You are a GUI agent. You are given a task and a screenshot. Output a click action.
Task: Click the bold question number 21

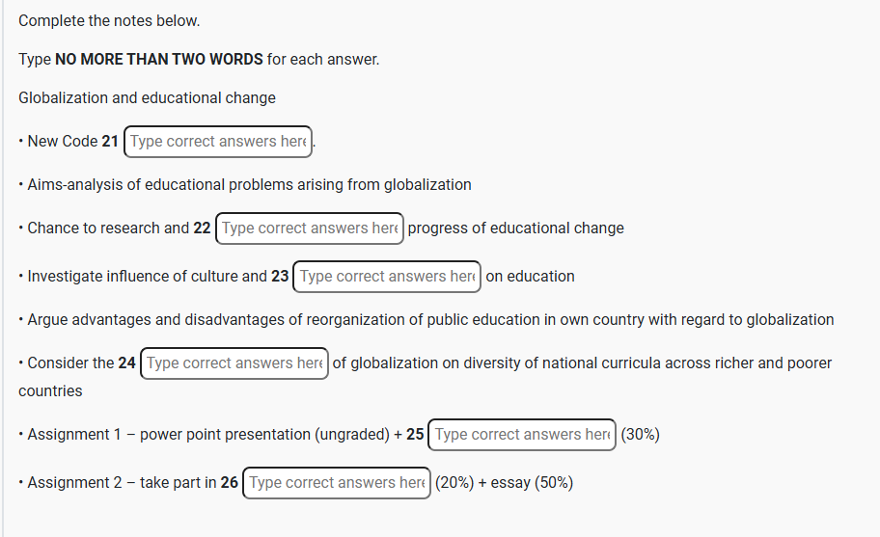click(x=110, y=142)
